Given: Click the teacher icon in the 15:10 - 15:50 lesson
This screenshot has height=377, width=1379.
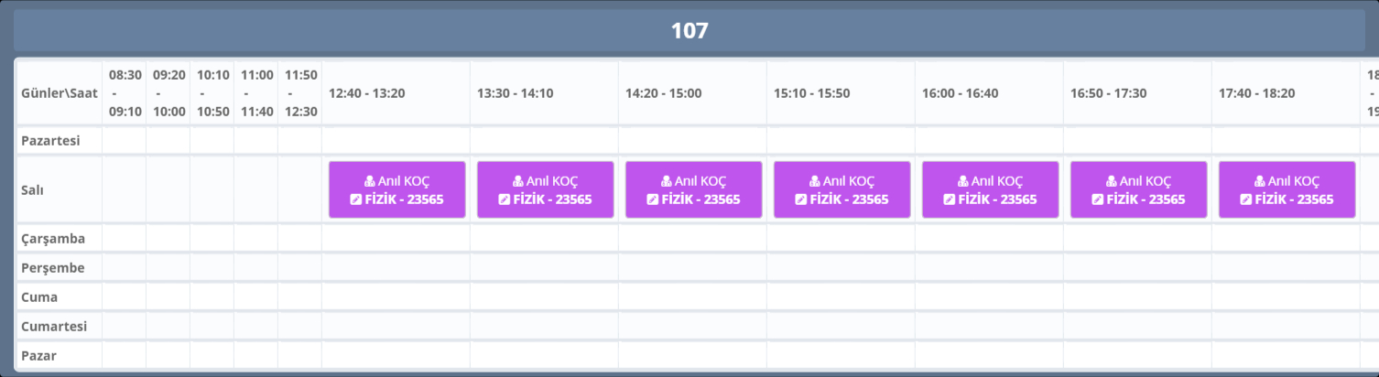Looking at the screenshot, I should [815, 181].
